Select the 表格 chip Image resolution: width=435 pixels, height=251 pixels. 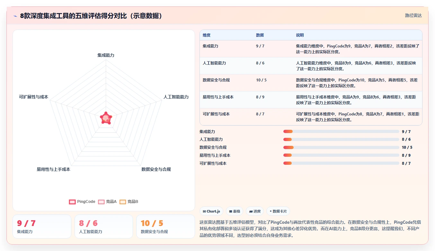(x=235, y=211)
